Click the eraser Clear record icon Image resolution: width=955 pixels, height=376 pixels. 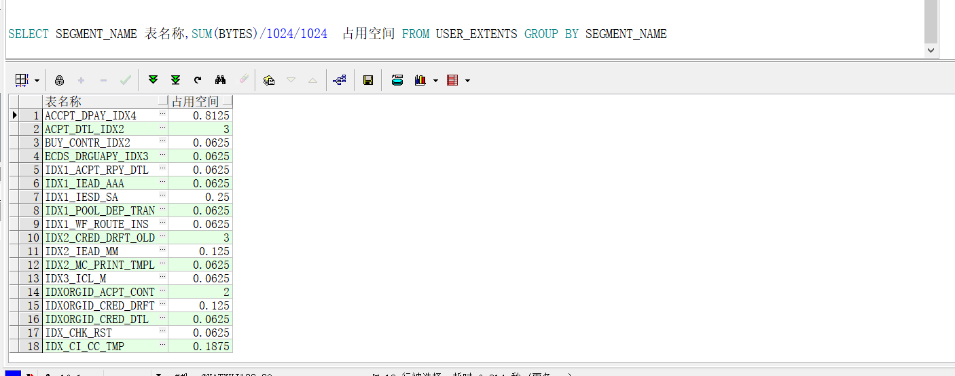(x=243, y=80)
